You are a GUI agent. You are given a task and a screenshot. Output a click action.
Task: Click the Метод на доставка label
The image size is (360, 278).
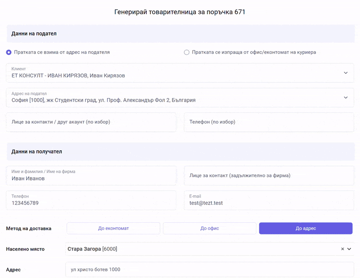(x=29, y=229)
